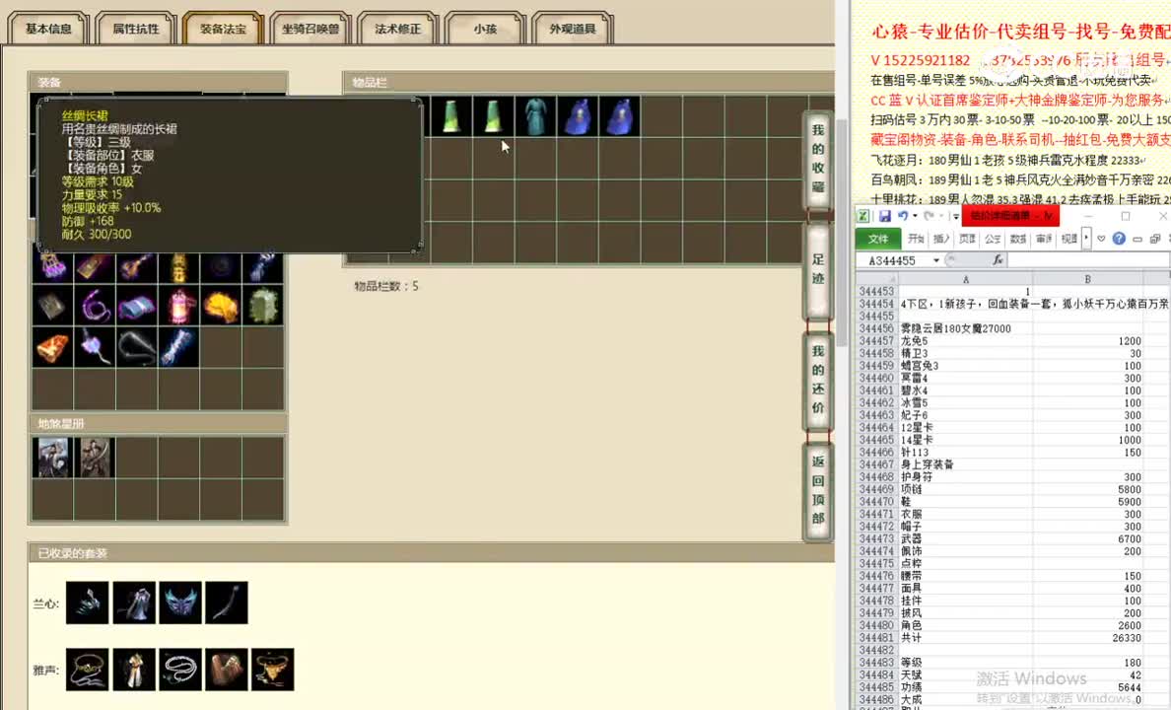Click the 兰心 set glove icon
Viewport: 1171px width, 710px height.
[88, 603]
